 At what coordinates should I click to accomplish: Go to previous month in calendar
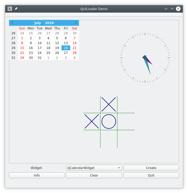(x=12, y=23)
